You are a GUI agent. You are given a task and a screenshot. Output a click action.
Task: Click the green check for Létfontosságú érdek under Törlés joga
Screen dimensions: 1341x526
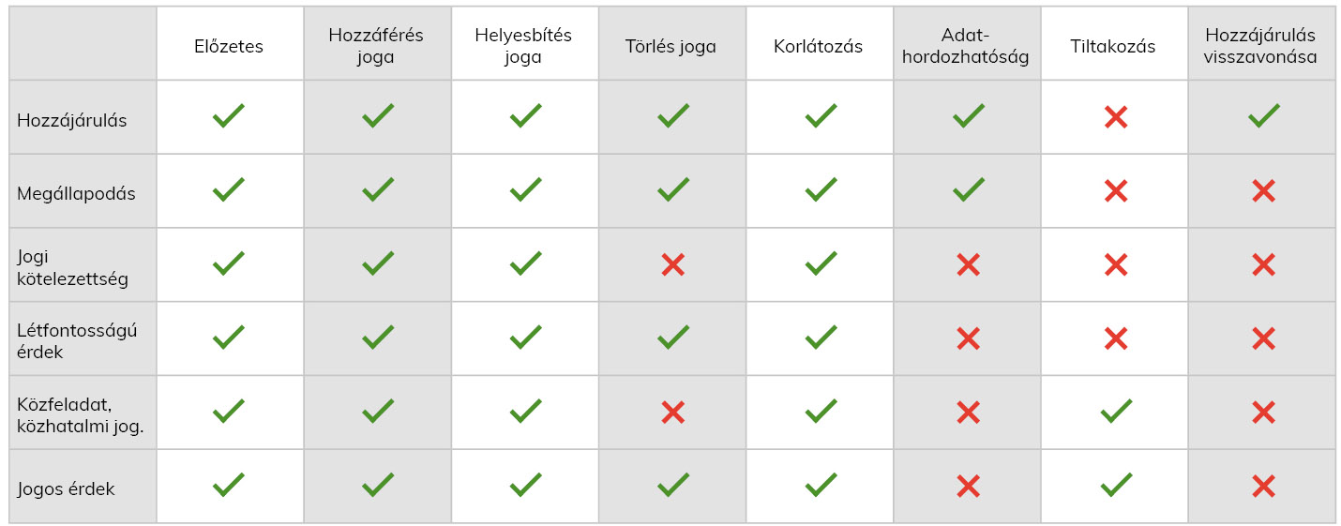(x=672, y=338)
